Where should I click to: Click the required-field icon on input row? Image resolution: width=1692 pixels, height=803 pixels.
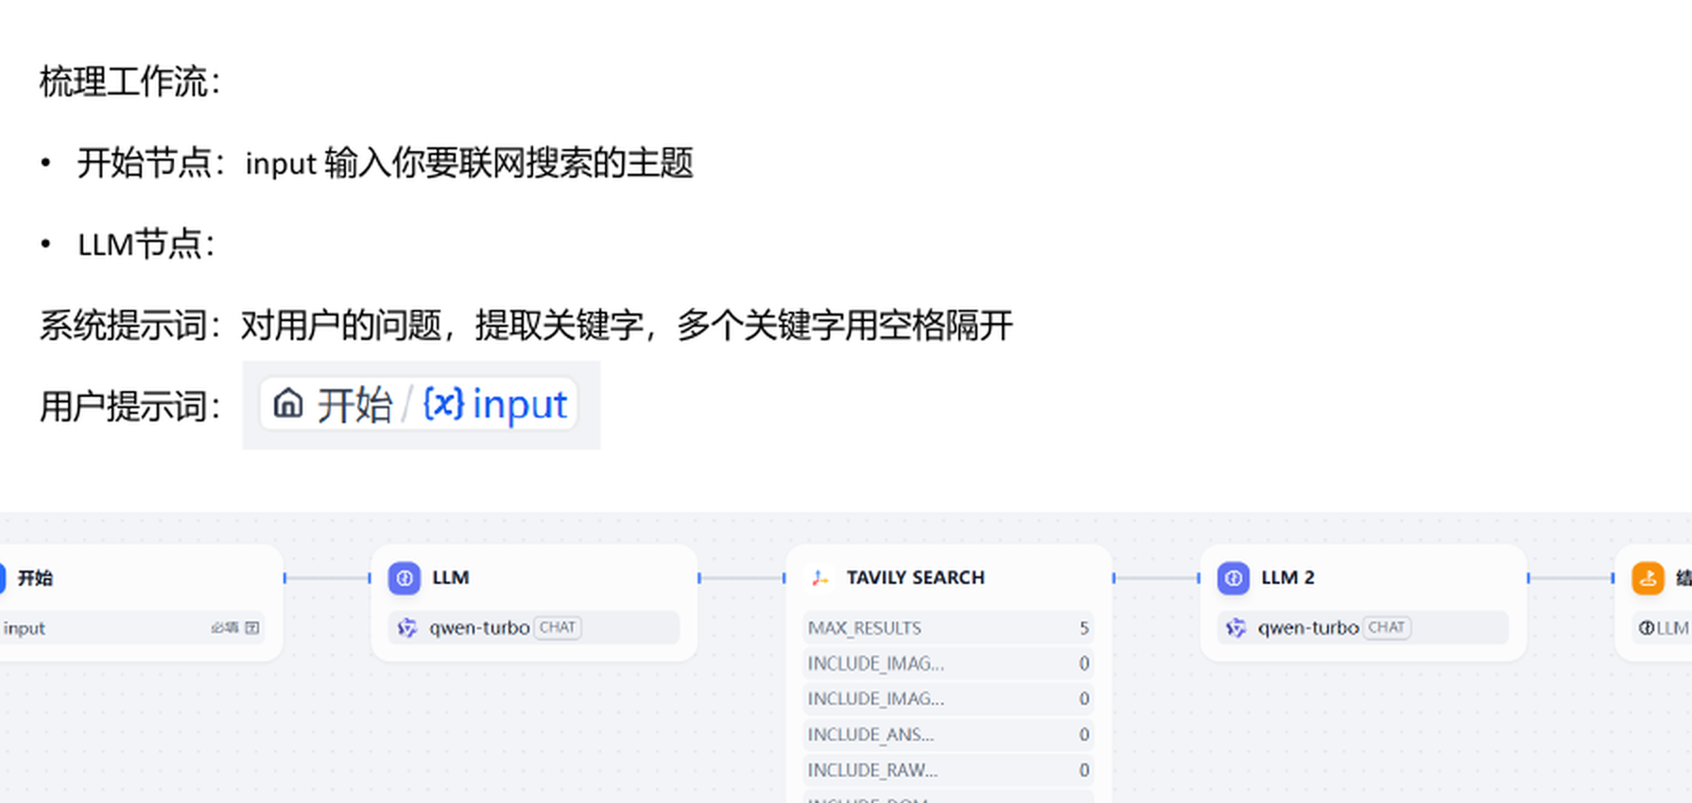pyautogui.click(x=252, y=628)
